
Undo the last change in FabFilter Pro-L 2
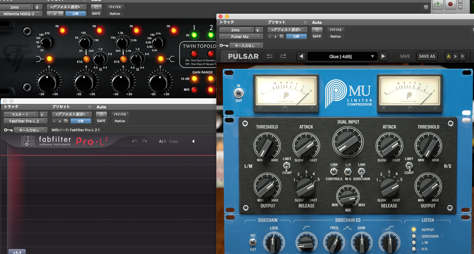(x=134, y=141)
